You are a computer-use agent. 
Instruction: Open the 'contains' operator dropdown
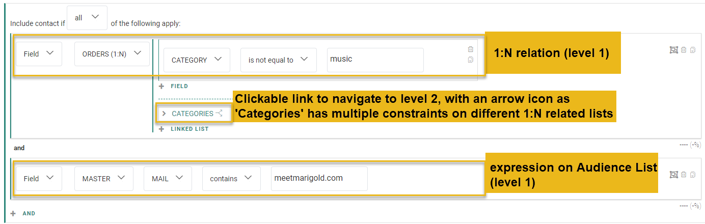(231, 179)
